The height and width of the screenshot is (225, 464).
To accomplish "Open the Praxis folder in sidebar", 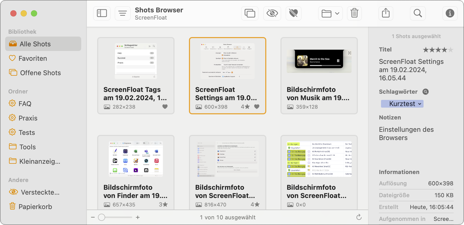I will (x=28, y=118).
